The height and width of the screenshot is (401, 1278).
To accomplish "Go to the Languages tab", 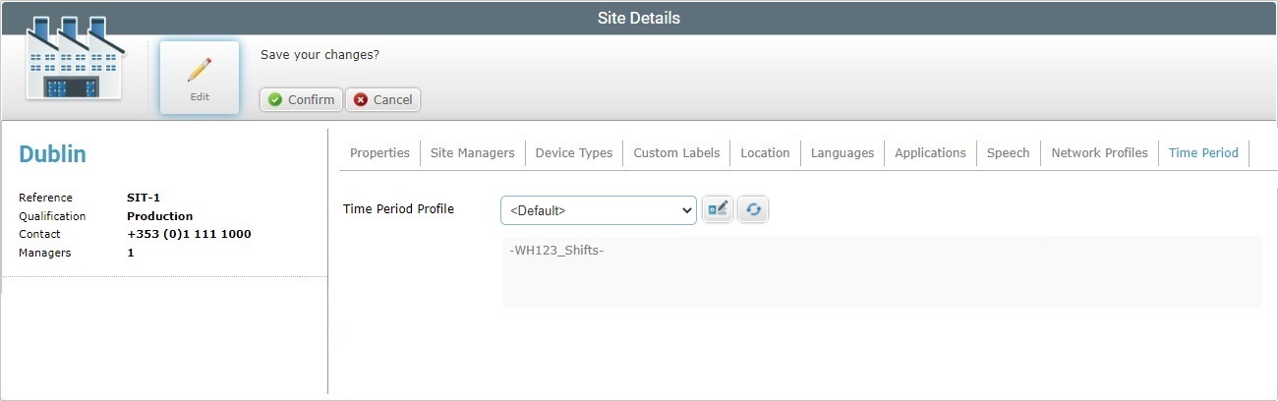I will pyautogui.click(x=842, y=153).
